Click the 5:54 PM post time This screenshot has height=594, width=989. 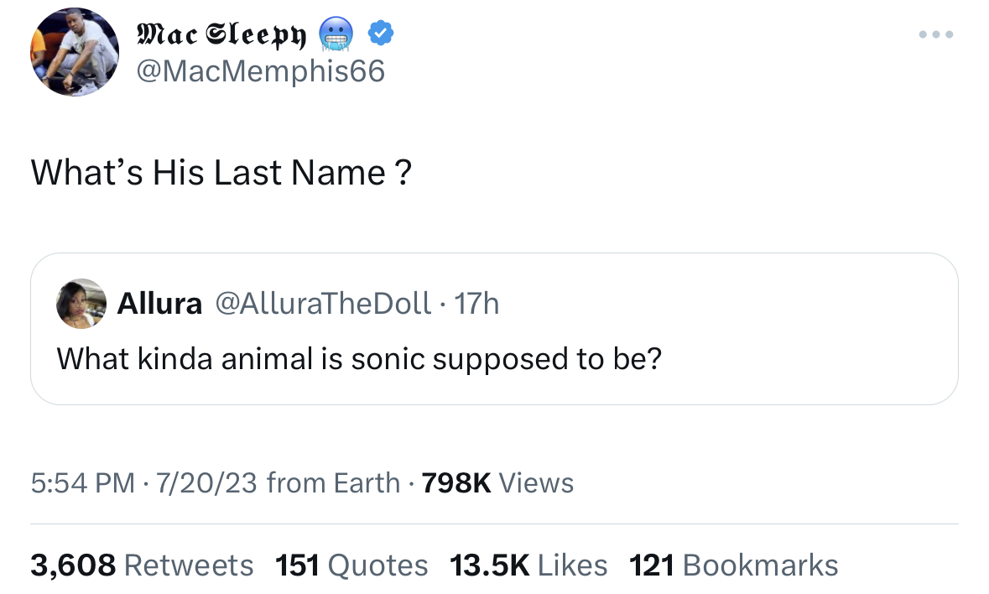[82, 483]
